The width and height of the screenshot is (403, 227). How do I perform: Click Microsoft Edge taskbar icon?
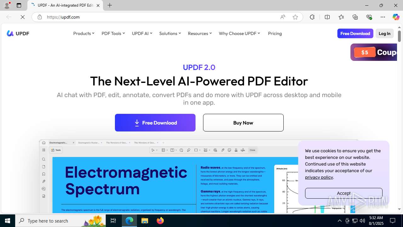pyautogui.click(x=129, y=221)
